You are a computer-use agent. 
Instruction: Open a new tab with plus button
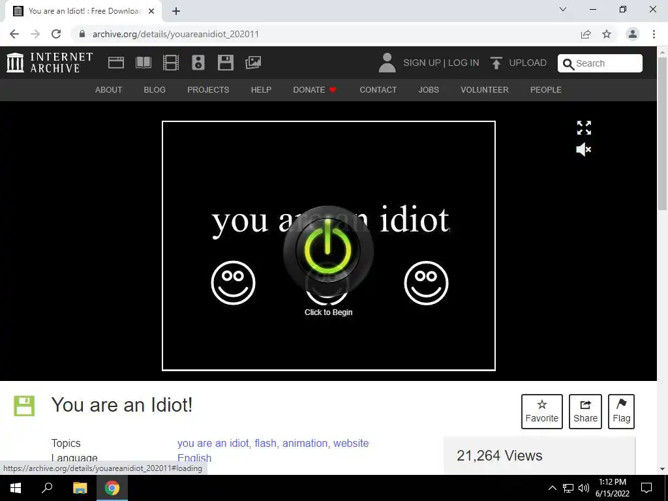[176, 11]
